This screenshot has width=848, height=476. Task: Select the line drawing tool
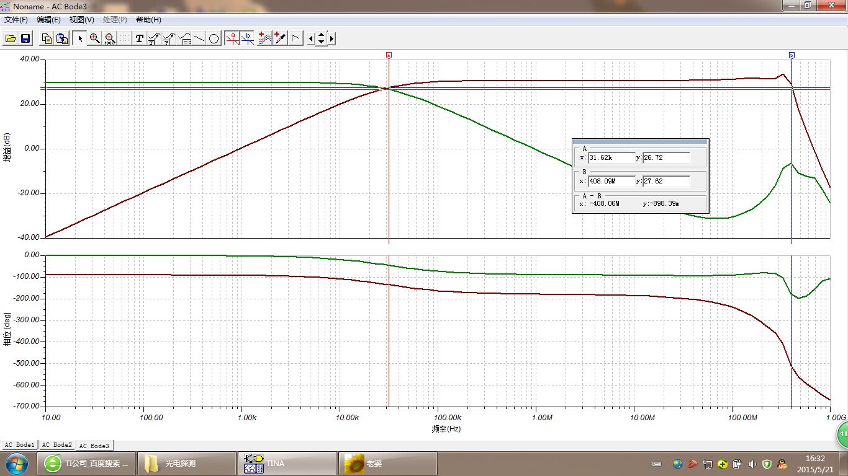click(199, 38)
